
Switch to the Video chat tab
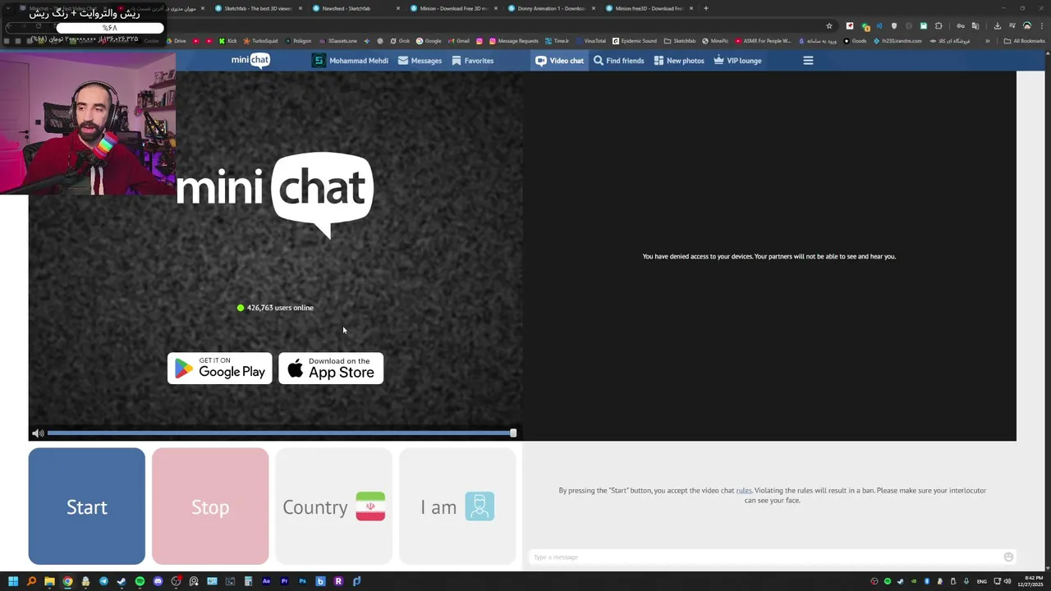(x=560, y=61)
